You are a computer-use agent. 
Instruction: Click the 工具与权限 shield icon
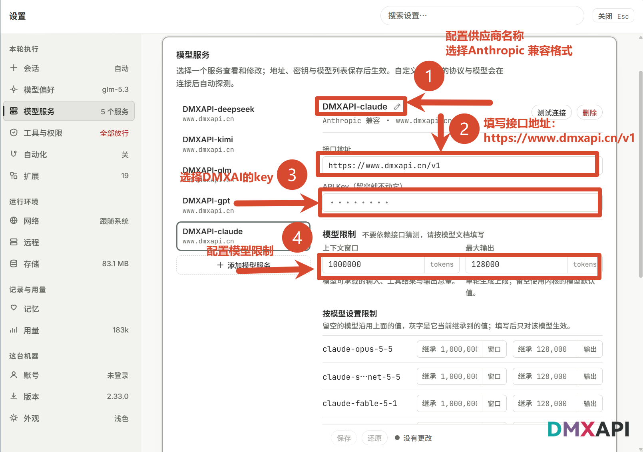coord(14,133)
